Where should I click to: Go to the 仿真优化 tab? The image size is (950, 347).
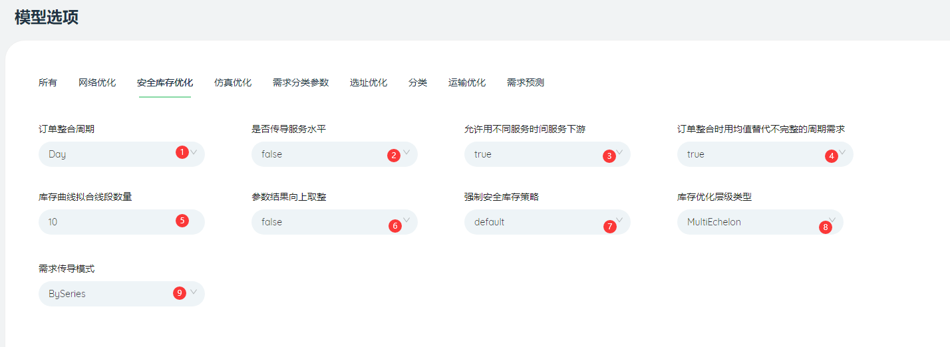click(x=233, y=83)
